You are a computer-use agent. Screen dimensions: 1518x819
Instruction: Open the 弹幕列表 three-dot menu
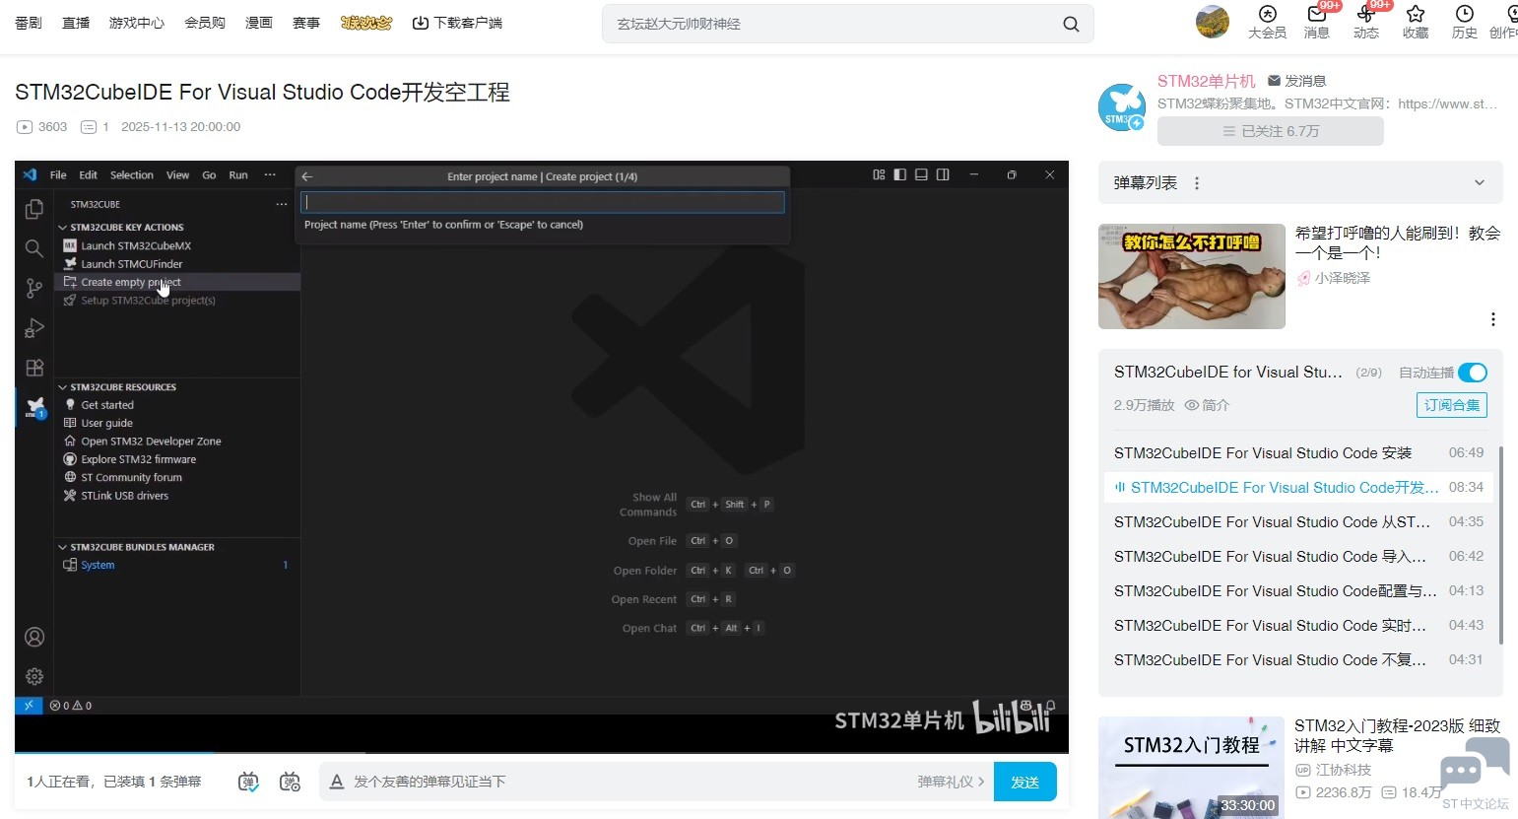(1197, 183)
